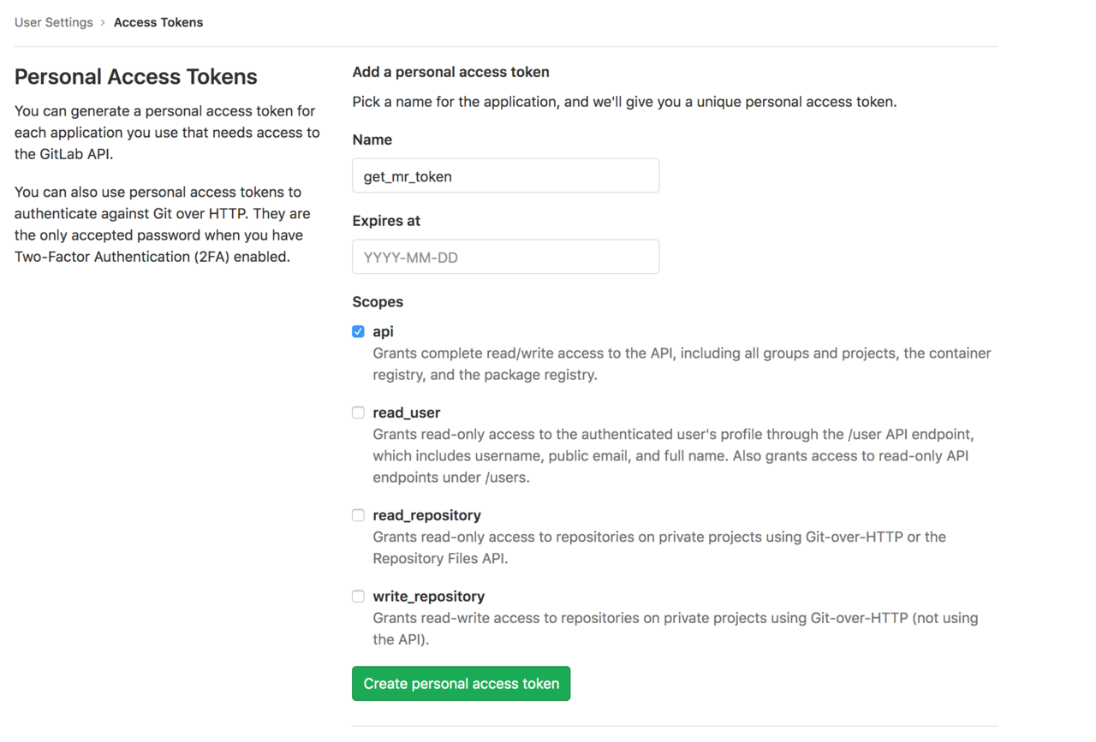Uncheck the api scope checkbox
Viewport: 1096px width, 742px height.
[x=358, y=331]
